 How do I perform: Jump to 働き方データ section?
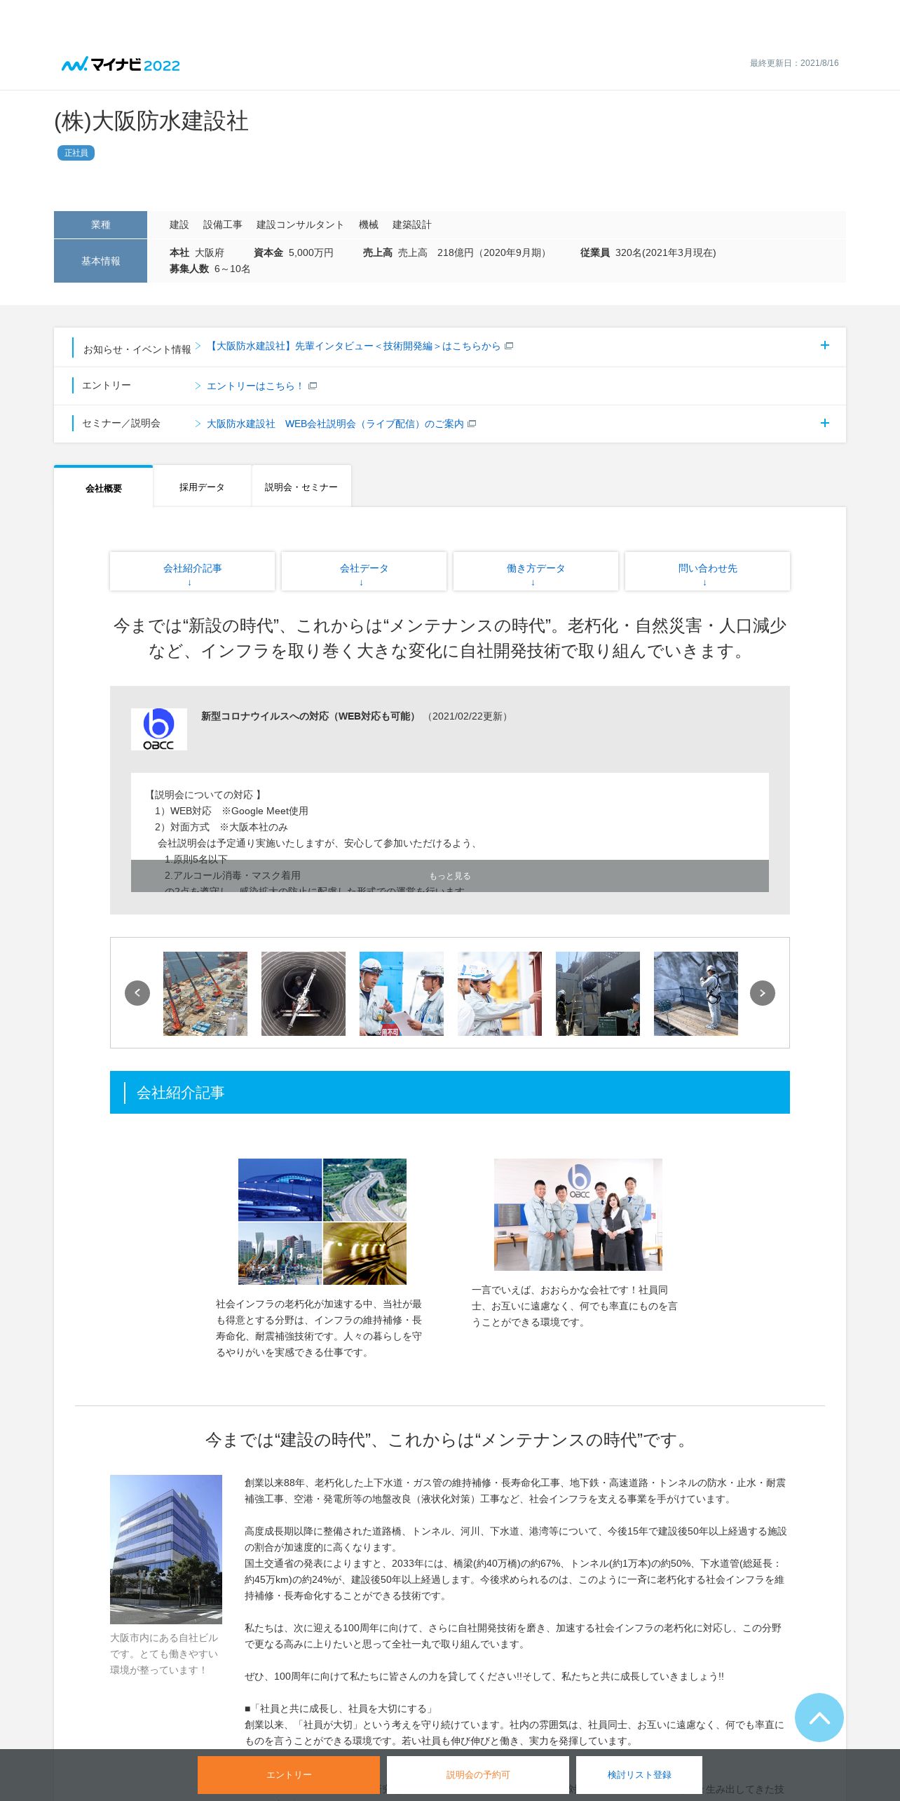click(536, 572)
